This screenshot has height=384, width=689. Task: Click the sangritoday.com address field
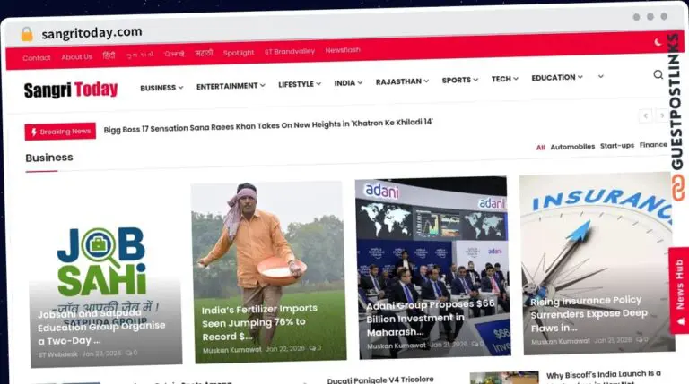92,32
